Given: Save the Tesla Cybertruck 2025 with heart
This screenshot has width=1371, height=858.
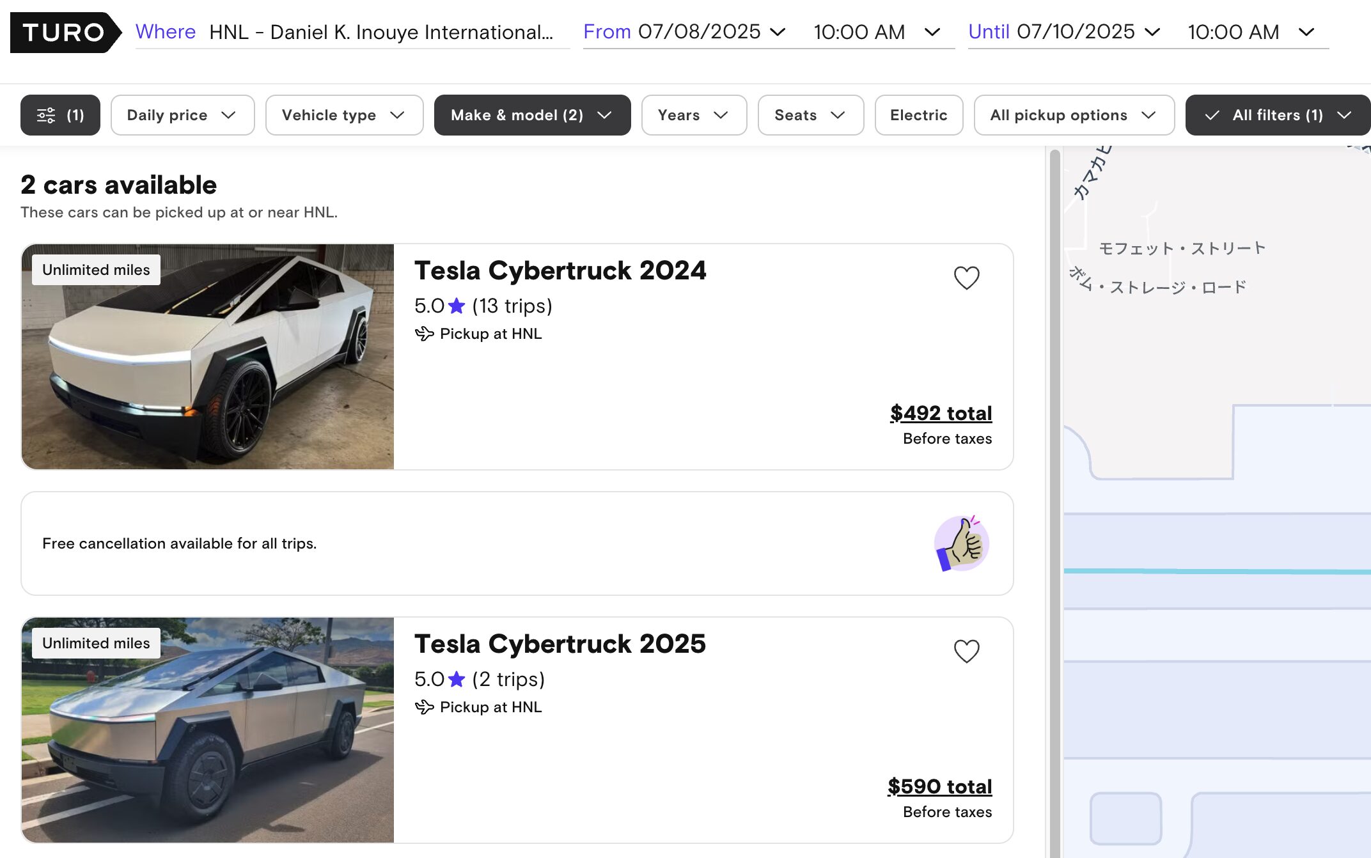Looking at the screenshot, I should (966, 651).
